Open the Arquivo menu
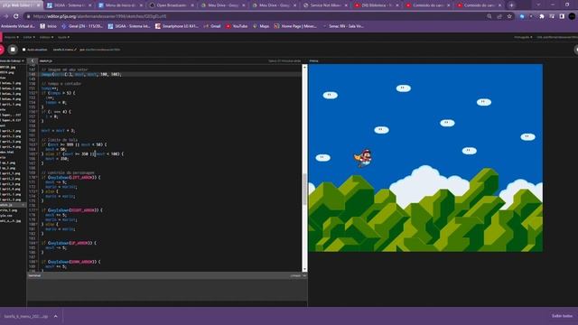 click(x=11, y=37)
